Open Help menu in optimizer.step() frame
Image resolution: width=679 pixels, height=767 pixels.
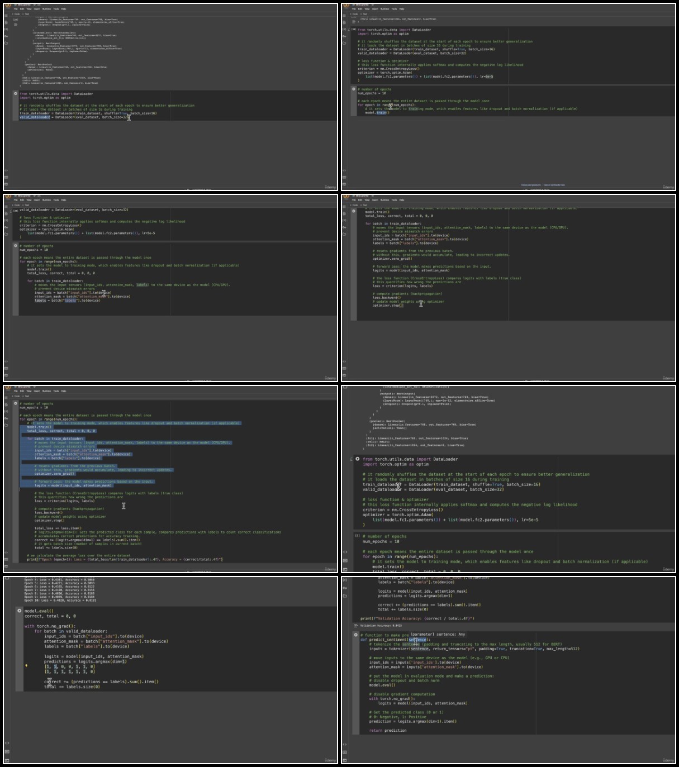[402, 200]
